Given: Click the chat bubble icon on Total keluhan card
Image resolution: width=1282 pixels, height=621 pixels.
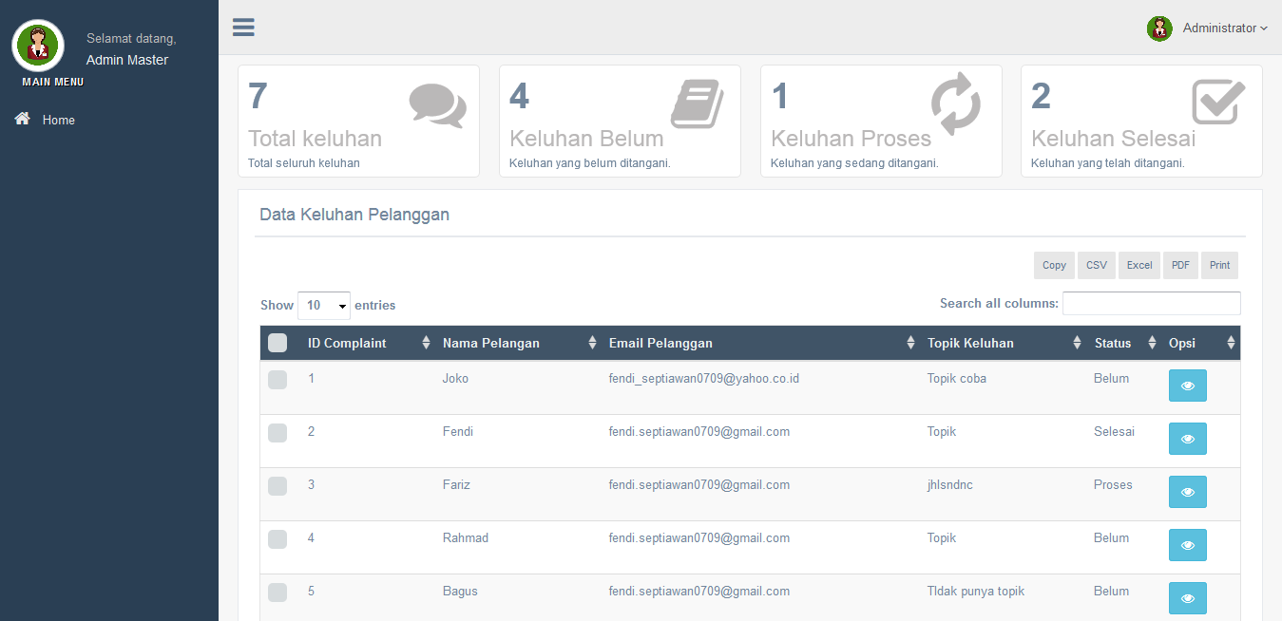Looking at the screenshot, I should tap(438, 104).
